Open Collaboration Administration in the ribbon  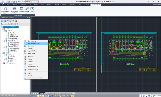[14, 10]
